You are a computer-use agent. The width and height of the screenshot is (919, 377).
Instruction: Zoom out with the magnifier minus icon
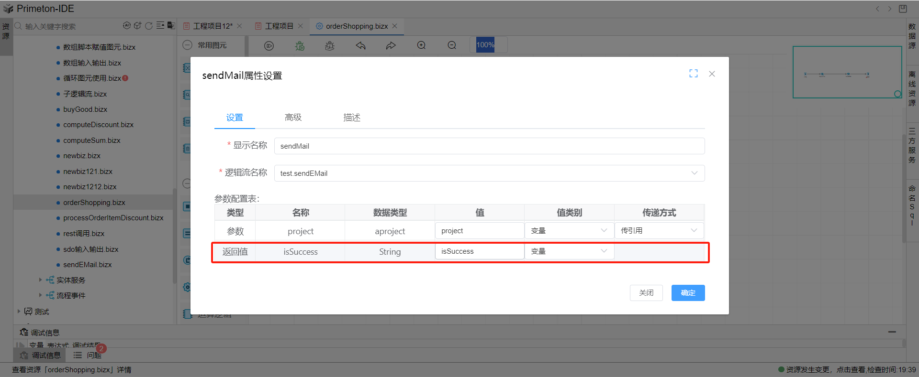click(x=452, y=45)
